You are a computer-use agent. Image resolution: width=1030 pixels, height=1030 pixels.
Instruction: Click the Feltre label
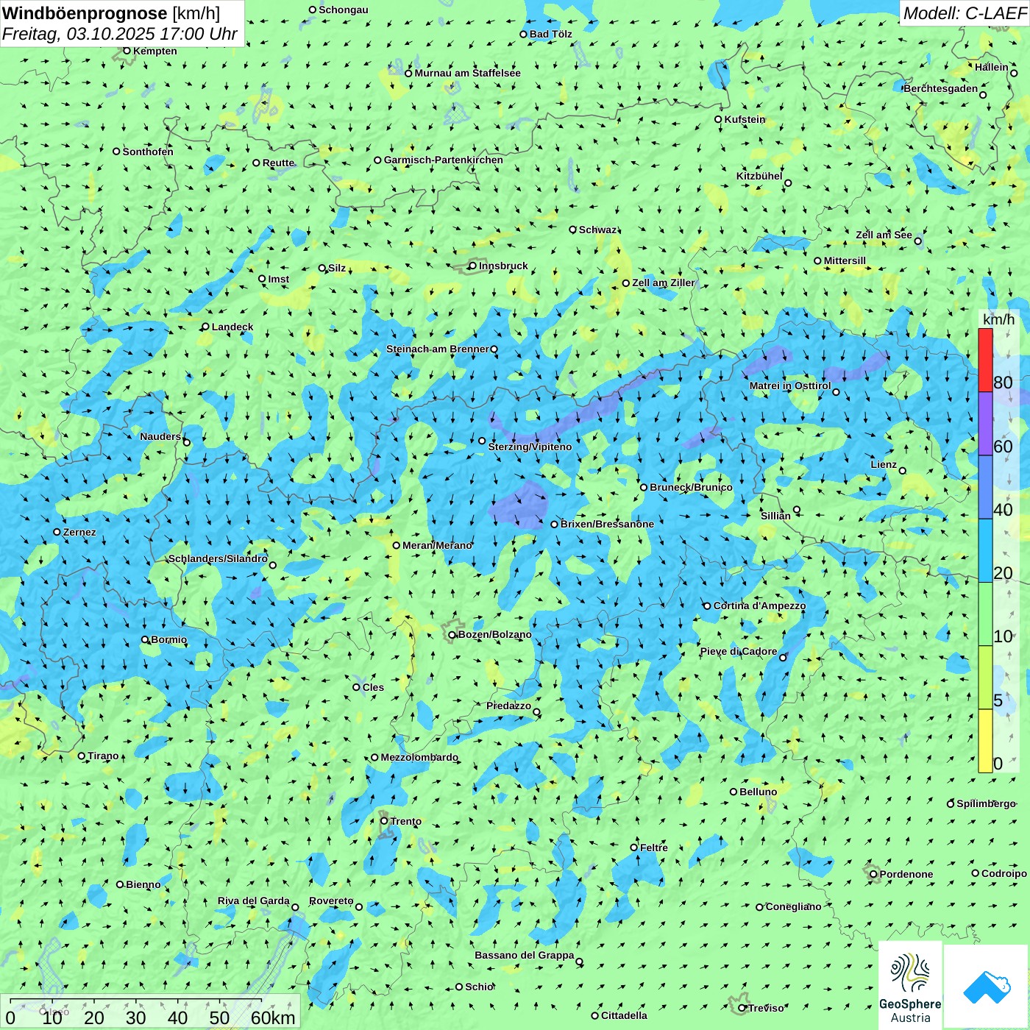pos(654,848)
